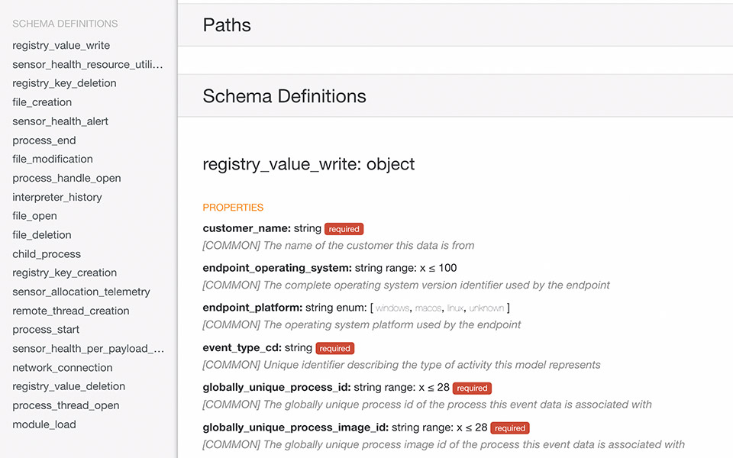Jump to sensor_health_alert definition
Image resolution: width=733 pixels, height=458 pixels.
click(x=60, y=121)
